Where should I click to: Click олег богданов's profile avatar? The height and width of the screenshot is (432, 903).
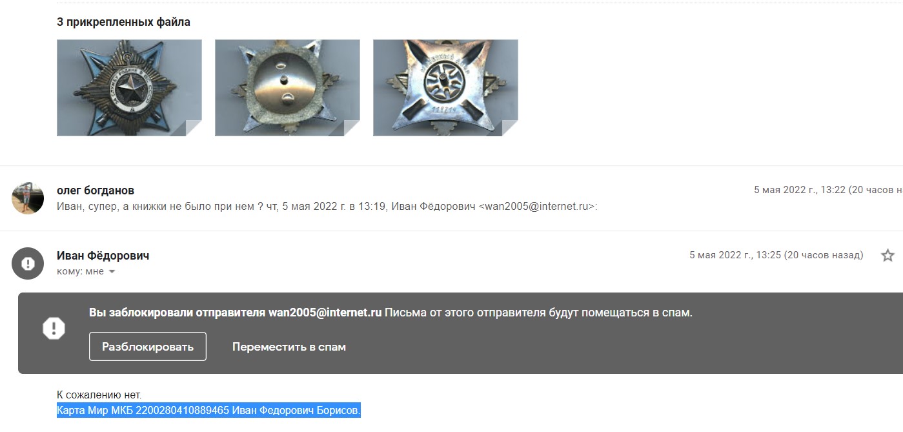(28, 198)
